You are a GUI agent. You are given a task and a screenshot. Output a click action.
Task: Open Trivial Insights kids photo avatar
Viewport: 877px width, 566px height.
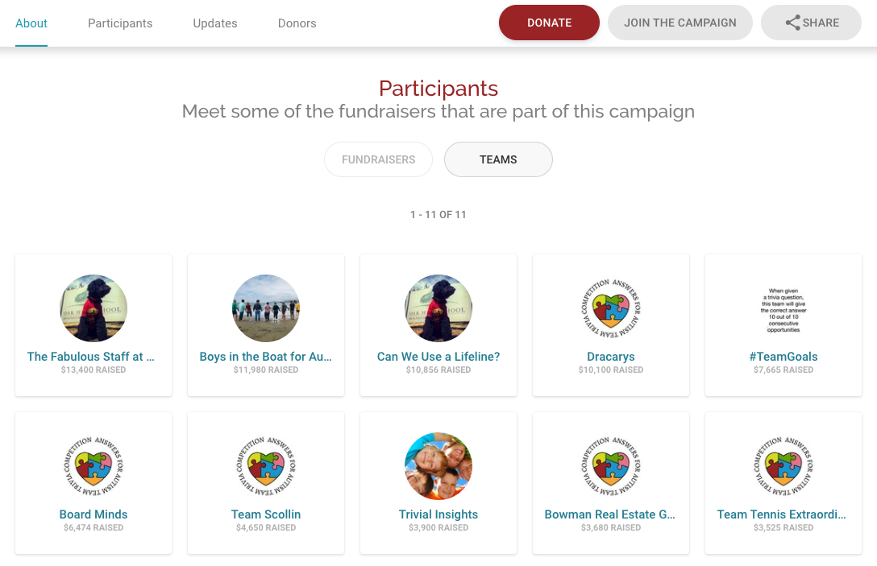(x=438, y=466)
